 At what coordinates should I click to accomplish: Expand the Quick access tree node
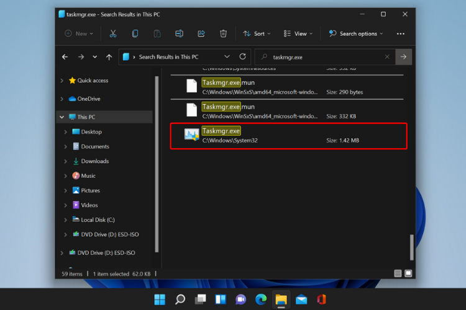pyautogui.click(x=62, y=81)
